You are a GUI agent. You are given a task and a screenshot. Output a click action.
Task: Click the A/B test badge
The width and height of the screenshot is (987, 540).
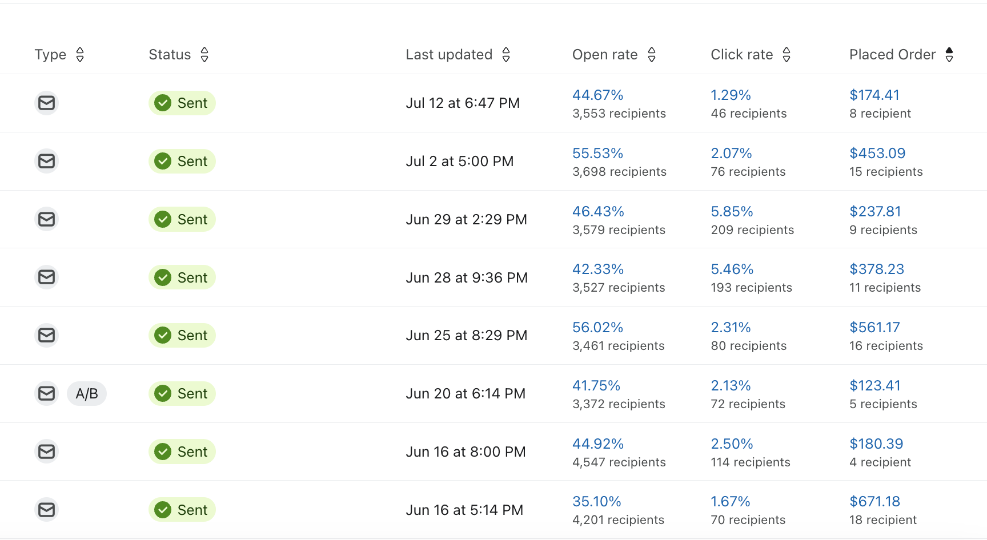click(87, 393)
